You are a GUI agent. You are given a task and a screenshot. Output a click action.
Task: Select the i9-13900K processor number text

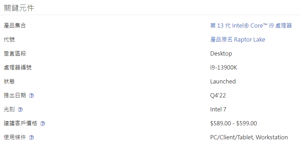(x=224, y=67)
